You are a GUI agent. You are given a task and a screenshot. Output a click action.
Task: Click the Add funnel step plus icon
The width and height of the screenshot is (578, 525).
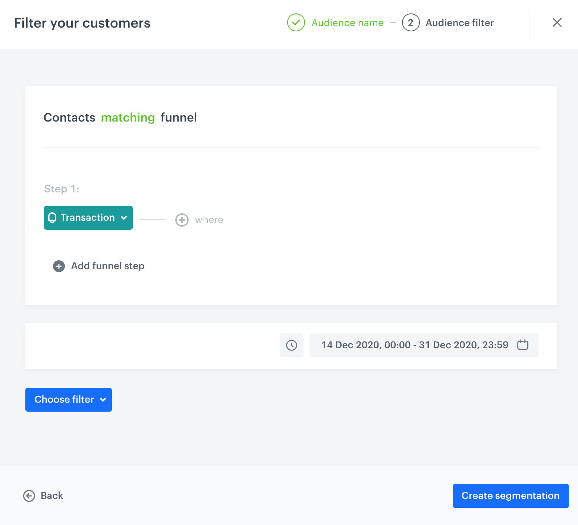pos(59,266)
